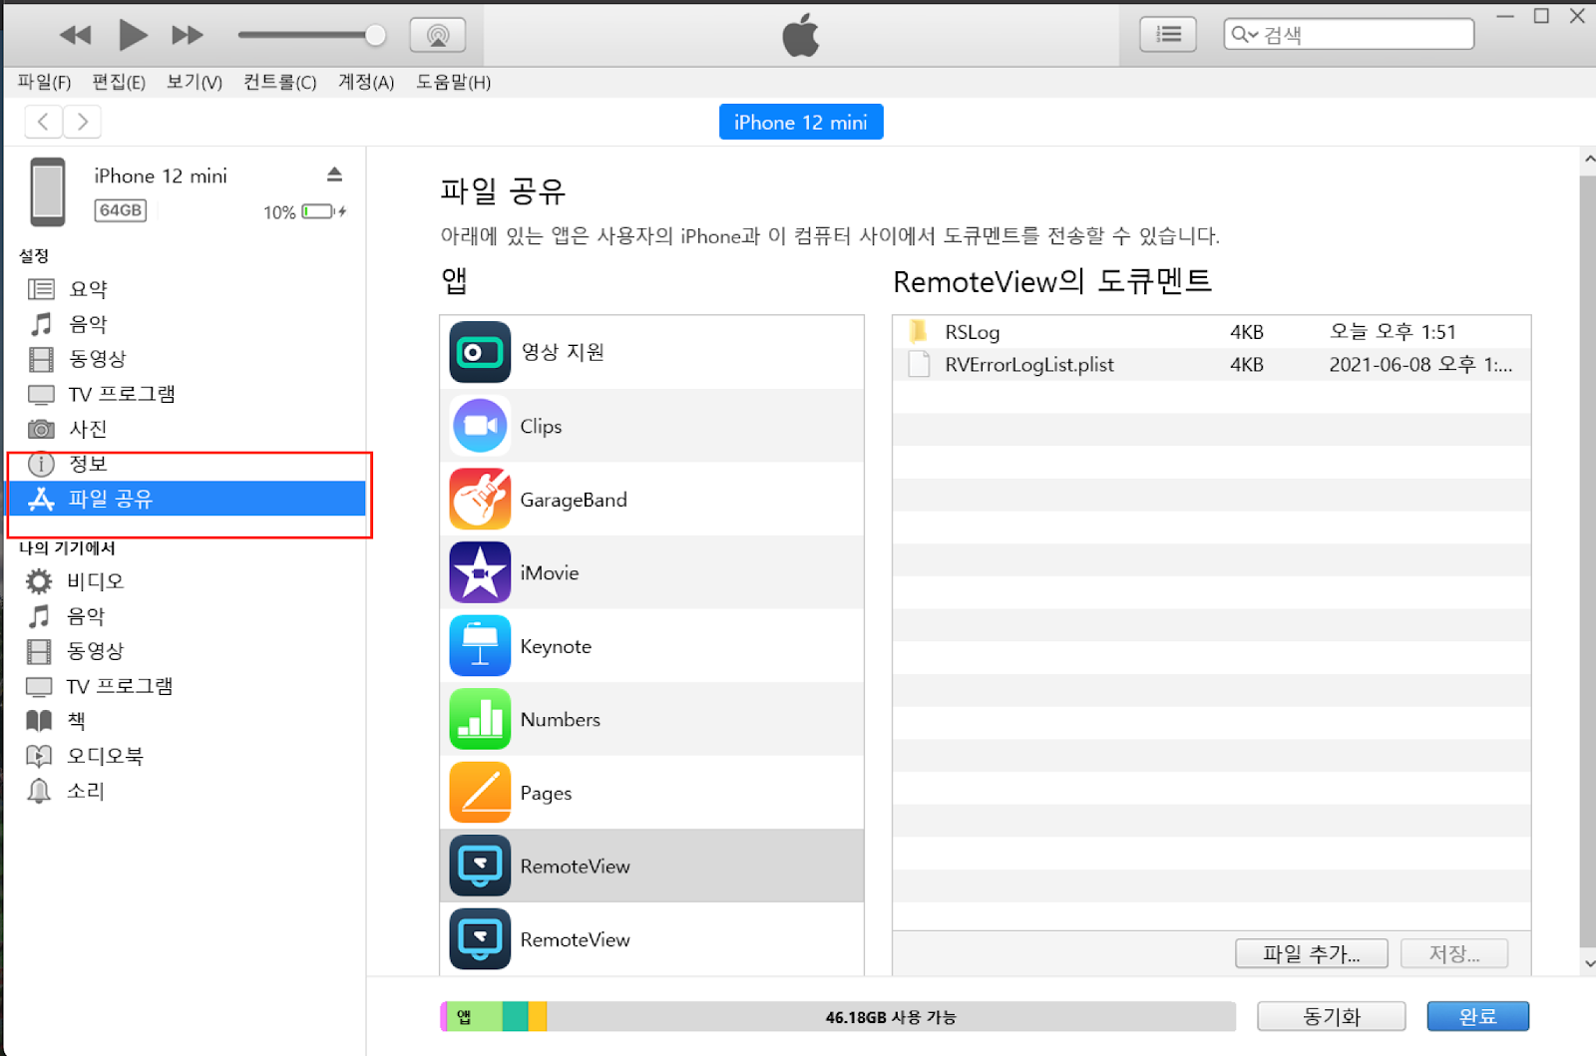This screenshot has height=1056, width=1596.
Task: Open the 계정(A) menu
Action: coord(366,82)
